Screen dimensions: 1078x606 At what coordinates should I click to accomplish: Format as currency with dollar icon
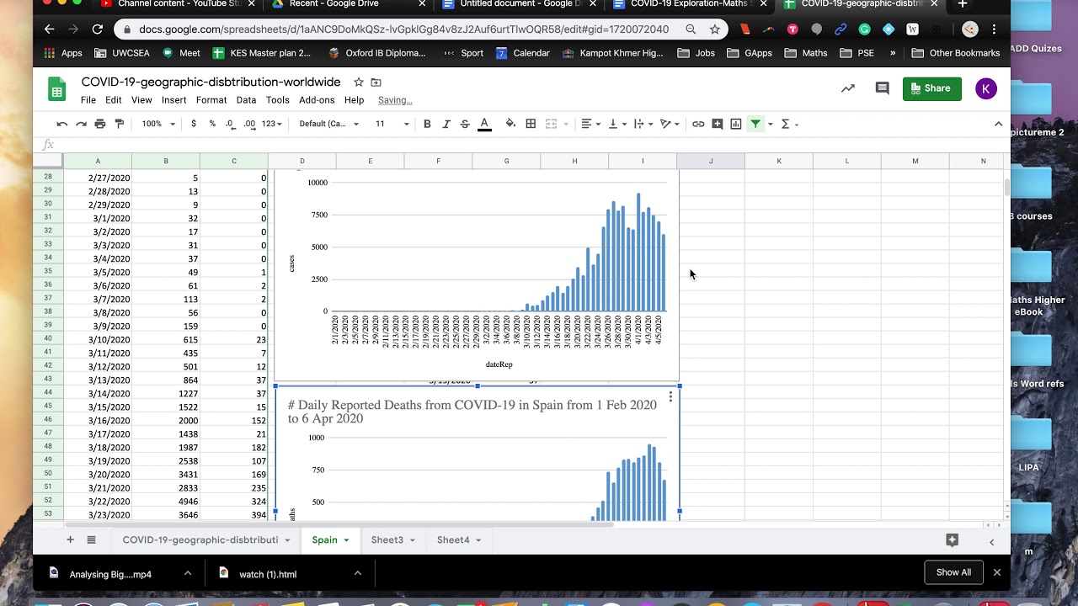(x=194, y=124)
